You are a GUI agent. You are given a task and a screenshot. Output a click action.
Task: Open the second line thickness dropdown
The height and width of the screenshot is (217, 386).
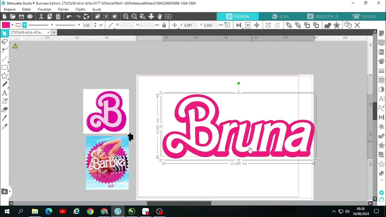click(79, 25)
